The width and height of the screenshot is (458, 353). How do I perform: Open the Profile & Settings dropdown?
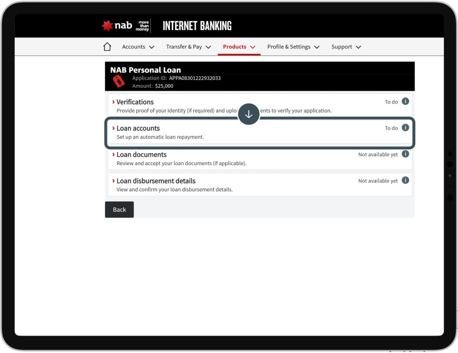click(293, 47)
